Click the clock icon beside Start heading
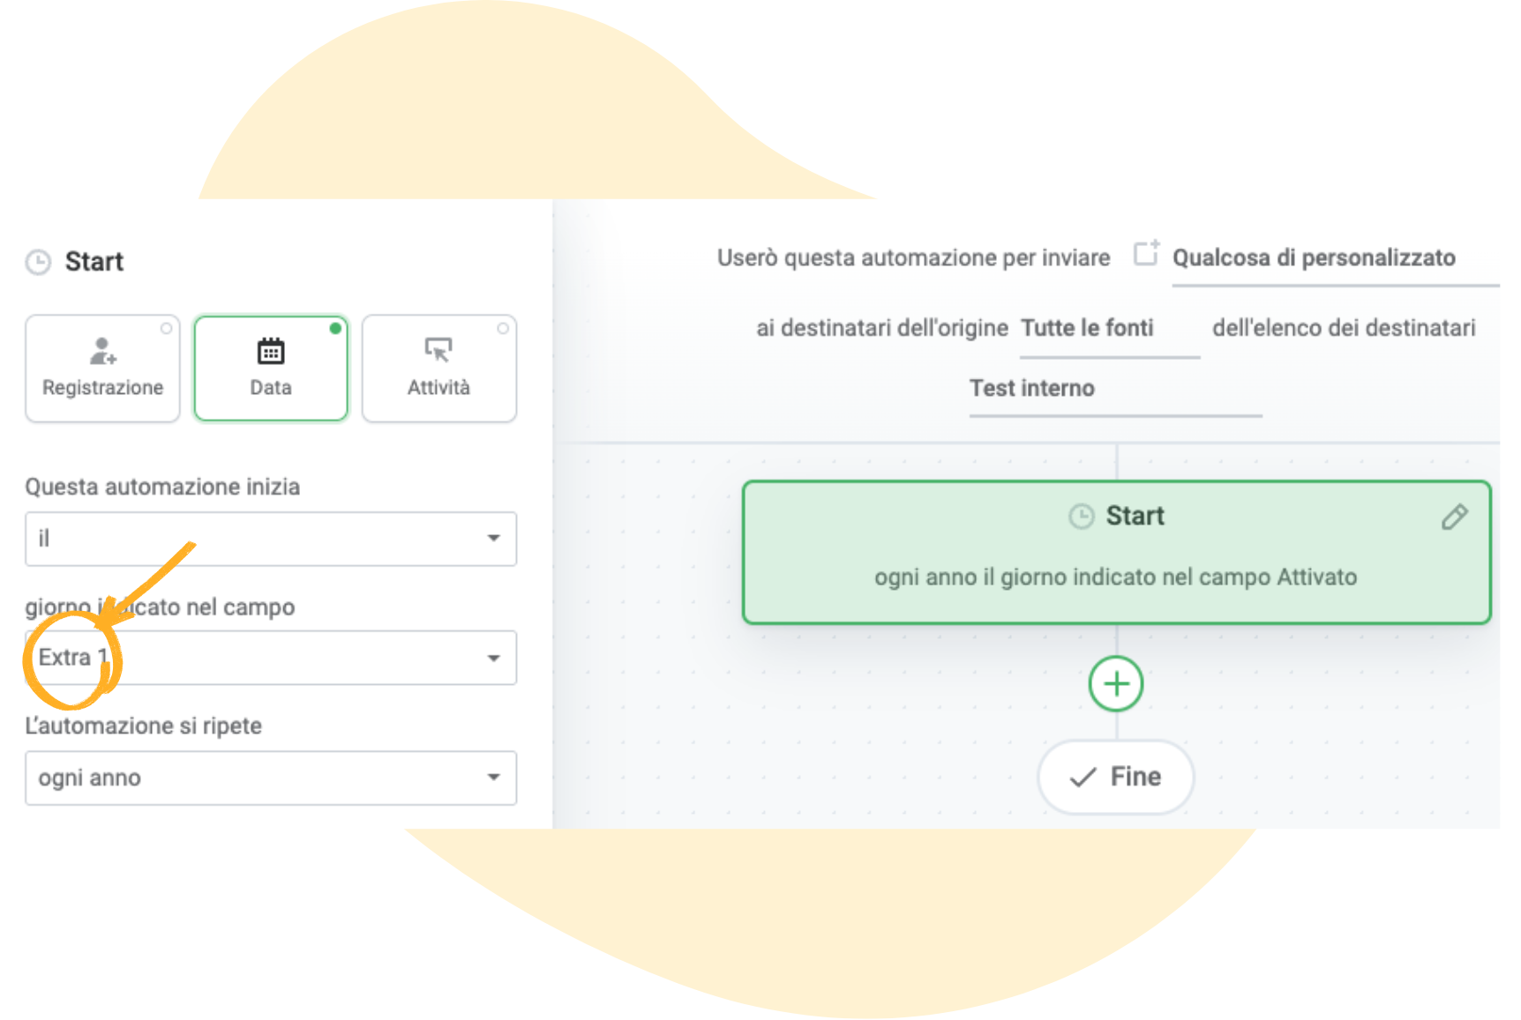The height and width of the screenshot is (1020, 1521). (x=38, y=262)
